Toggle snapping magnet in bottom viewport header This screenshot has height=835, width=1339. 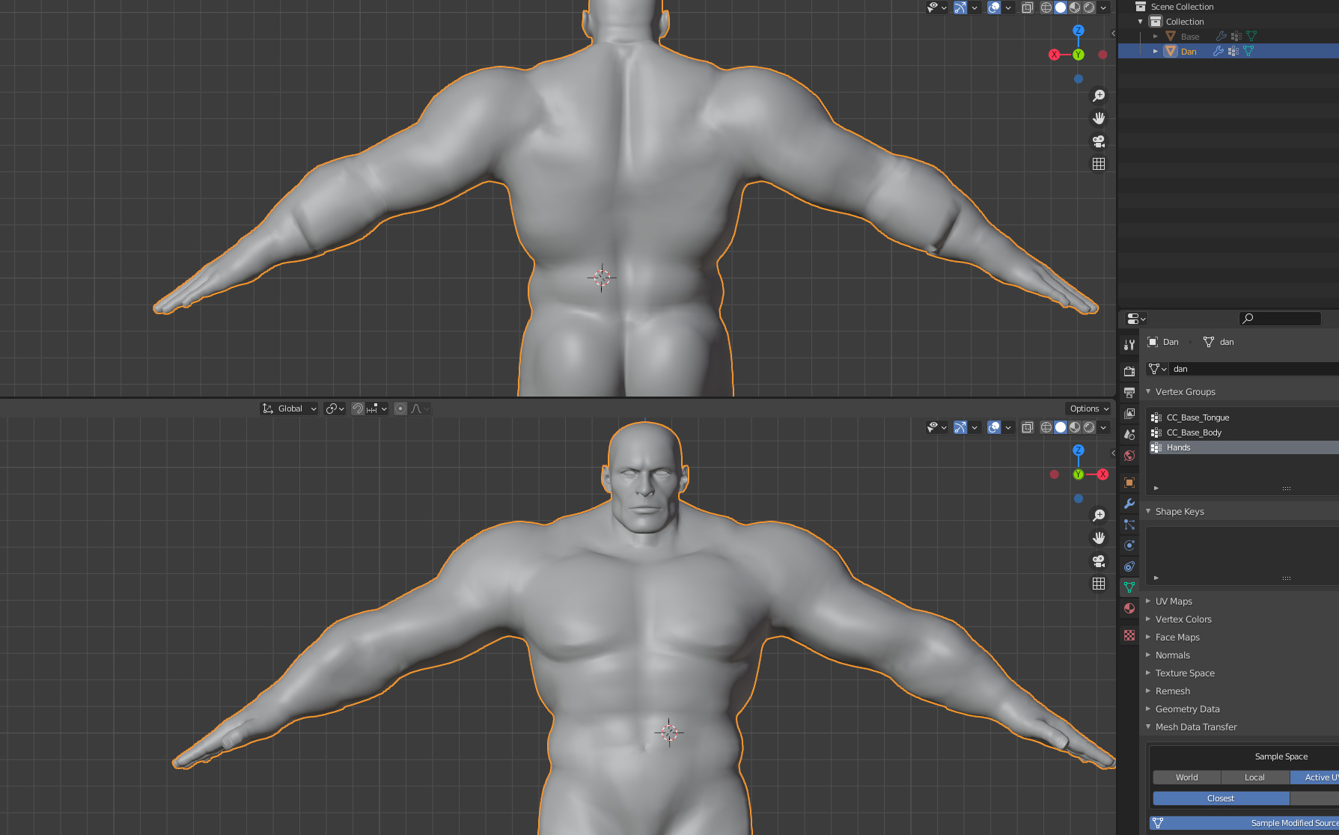pyautogui.click(x=358, y=409)
